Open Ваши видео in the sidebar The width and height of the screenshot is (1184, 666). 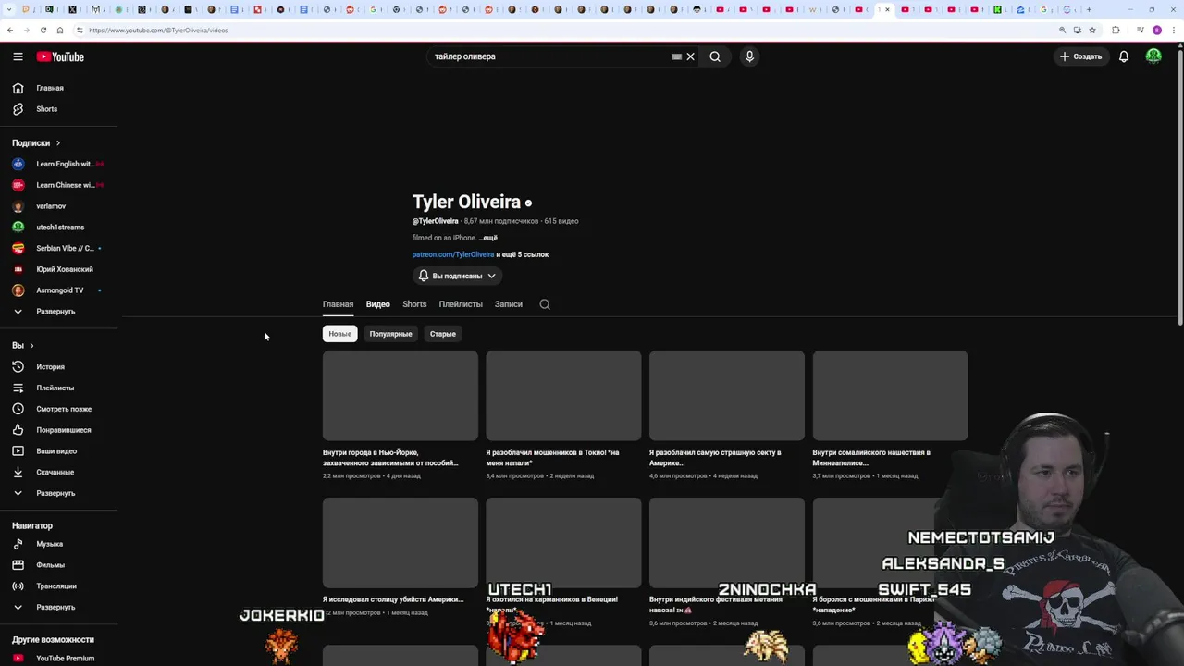58,451
